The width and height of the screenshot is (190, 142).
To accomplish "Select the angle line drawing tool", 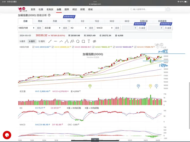I will click(x=61, y=41).
